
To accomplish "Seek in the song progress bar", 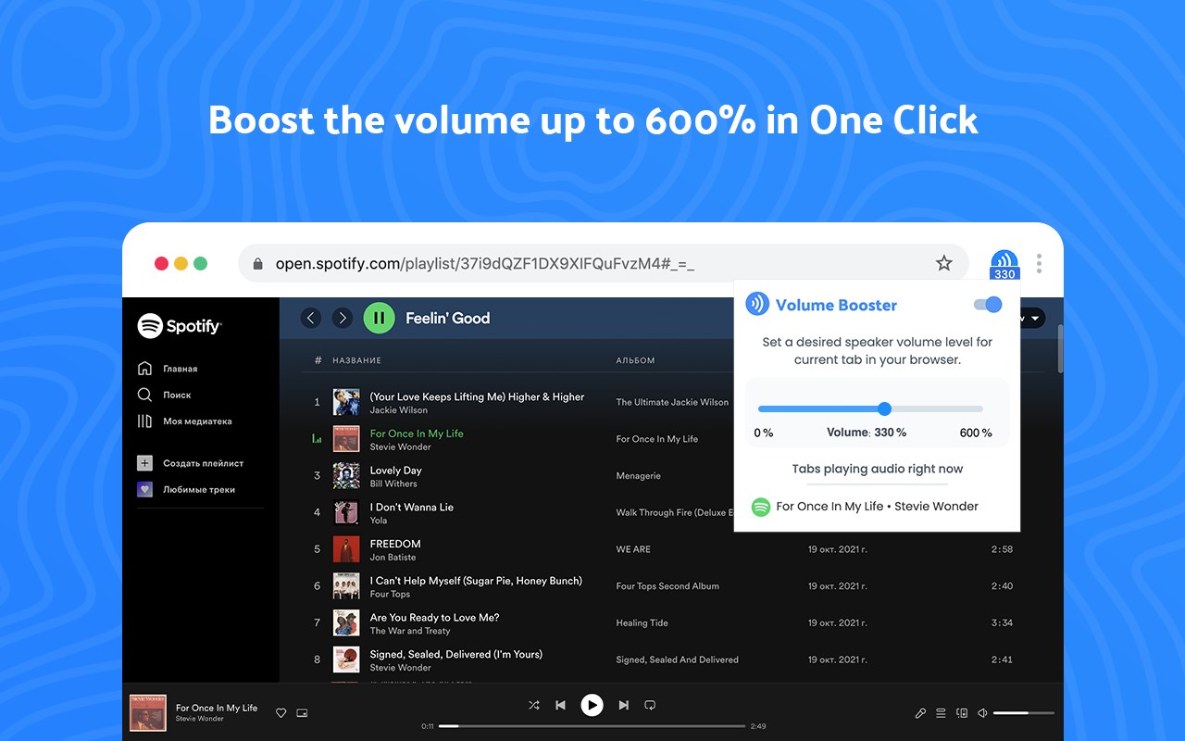I will click(x=592, y=726).
